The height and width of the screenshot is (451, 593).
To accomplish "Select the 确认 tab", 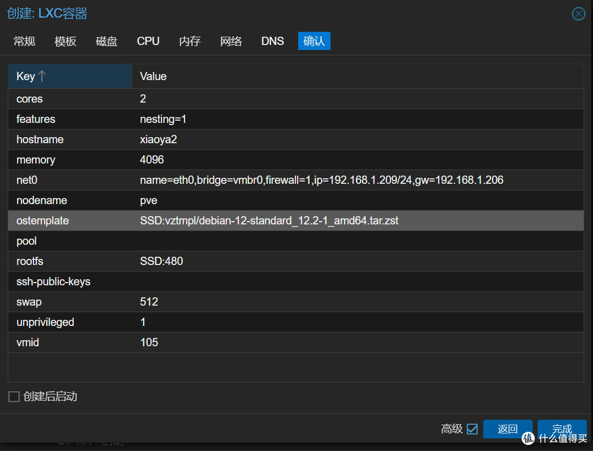I will click(x=314, y=41).
